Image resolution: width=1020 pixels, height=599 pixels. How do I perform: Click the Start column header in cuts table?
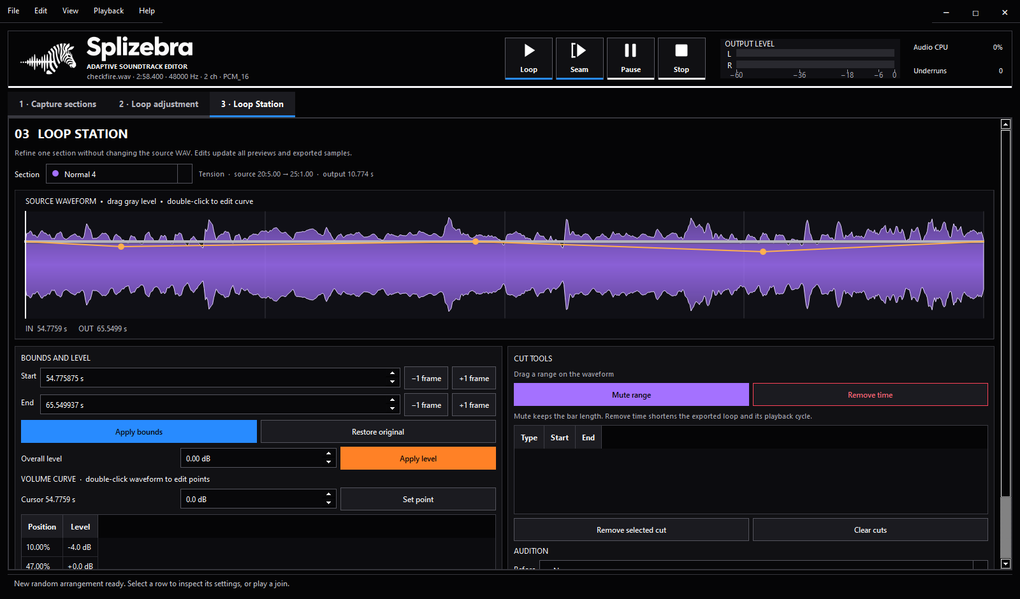[560, 437]
